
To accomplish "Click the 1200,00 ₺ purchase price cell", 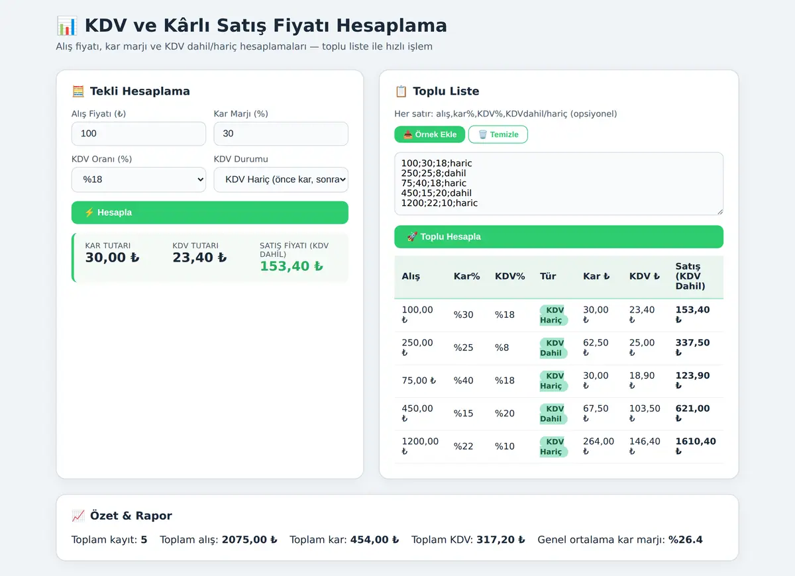I will pos(420,447).
